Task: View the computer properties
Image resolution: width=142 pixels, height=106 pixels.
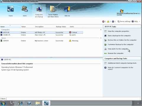Action: point(118,31)
